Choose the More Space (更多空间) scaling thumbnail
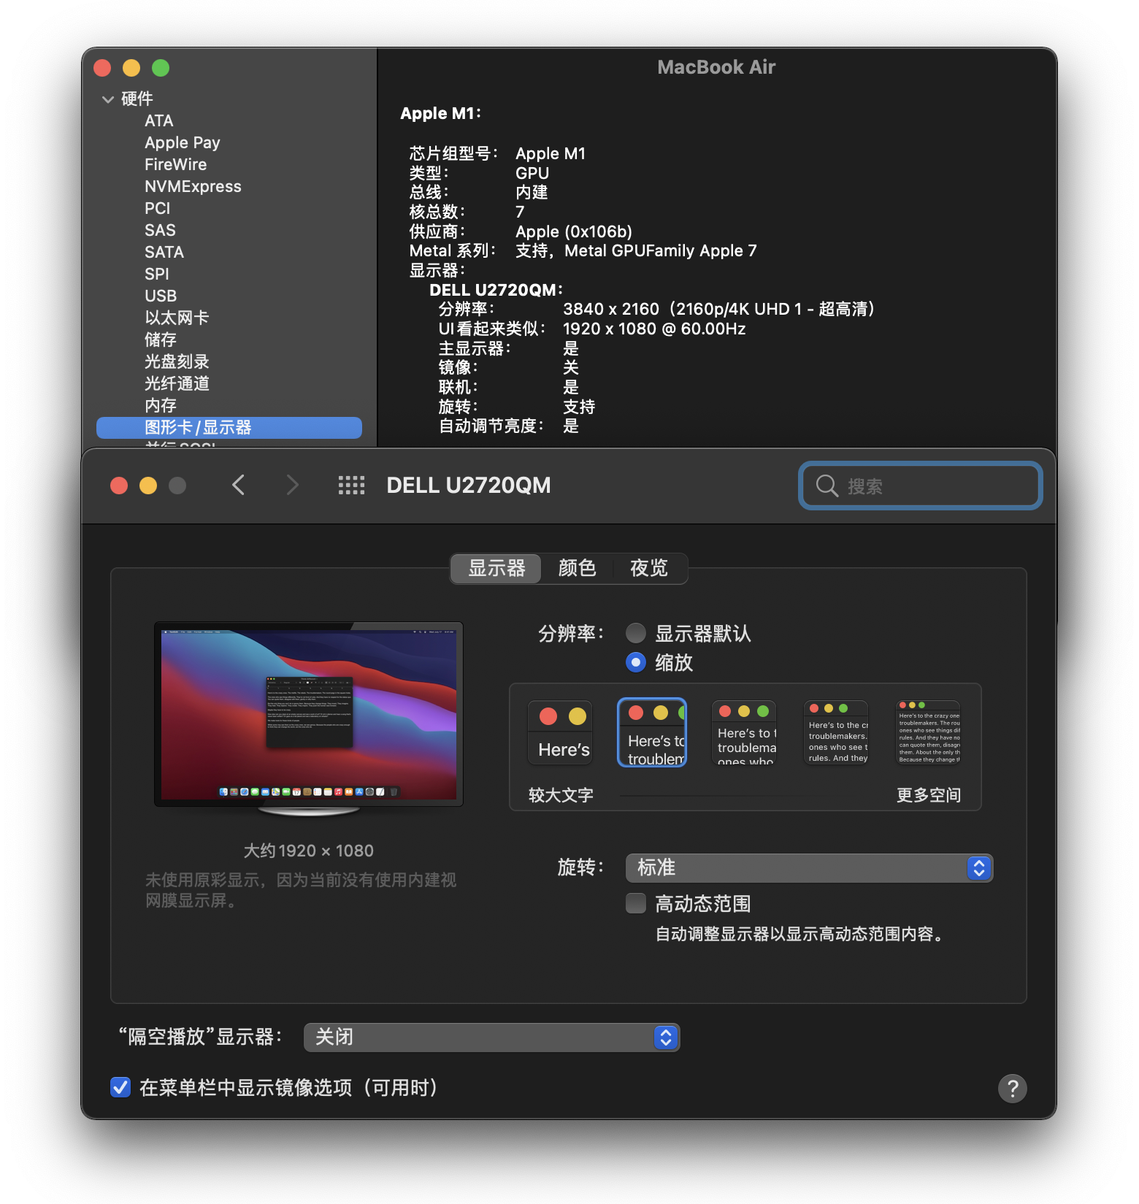Image resolution: width=1139 pixels, height=1204 pixels. [x=929, y=732]
